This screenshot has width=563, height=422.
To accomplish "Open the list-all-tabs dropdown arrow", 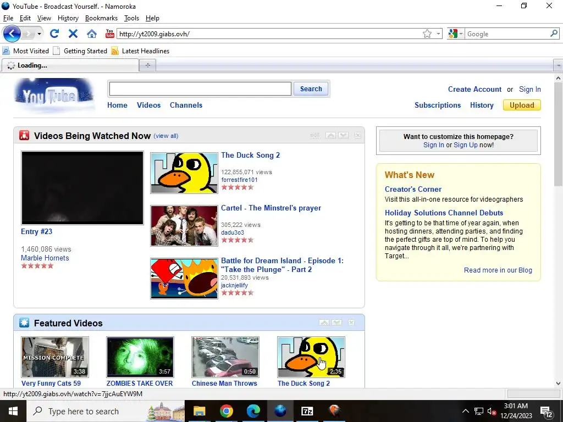I will (x=558, y=65).
